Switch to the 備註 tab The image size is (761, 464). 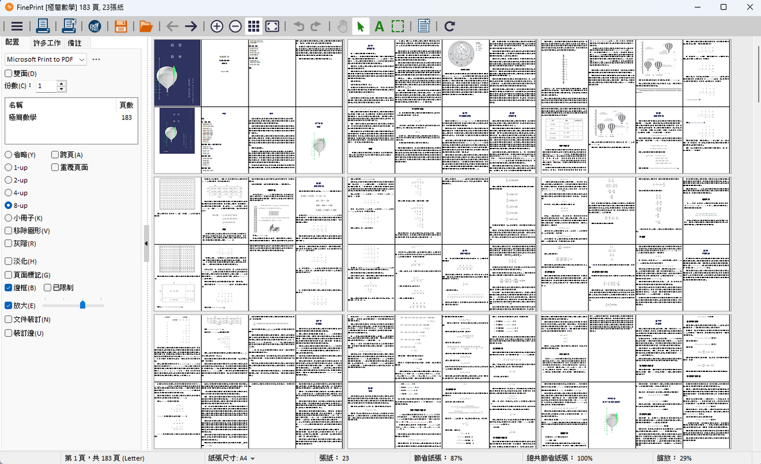(75, 43)
